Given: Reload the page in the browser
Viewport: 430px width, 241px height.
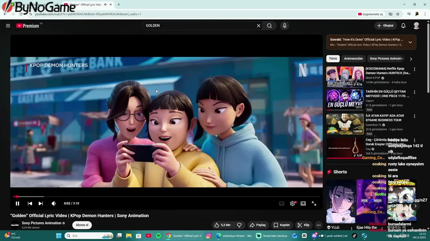Looking at the screenshot, I should click(21, 14).
